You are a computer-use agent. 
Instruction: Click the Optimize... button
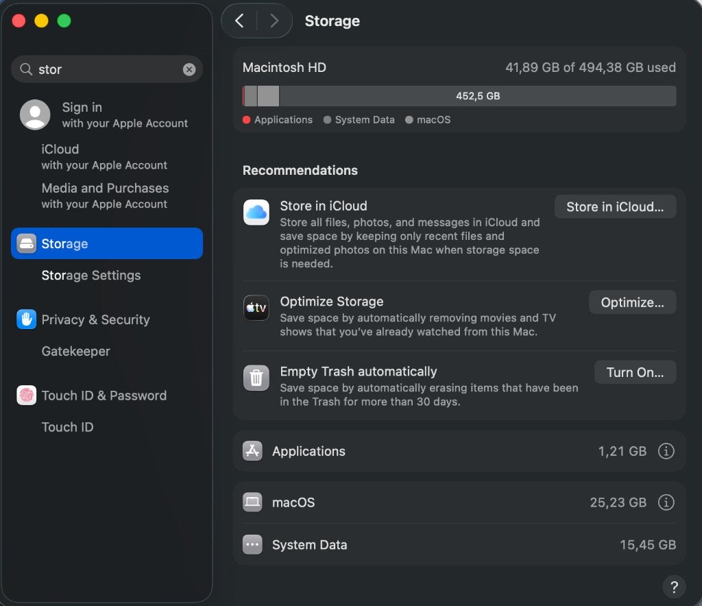[x=632, y=302]
